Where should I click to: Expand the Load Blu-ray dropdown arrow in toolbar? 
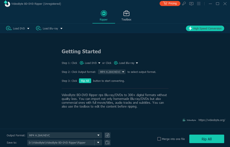(x=62, y=29)
